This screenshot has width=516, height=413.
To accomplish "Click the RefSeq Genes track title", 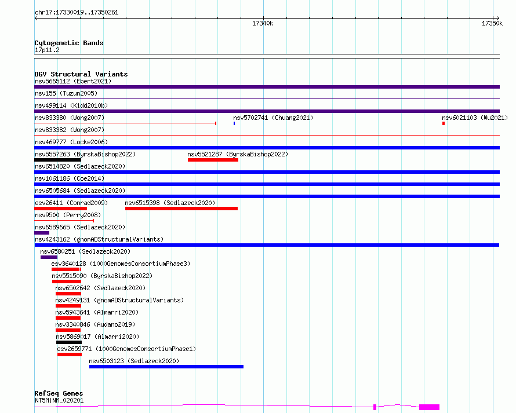I will click(59, 394).
